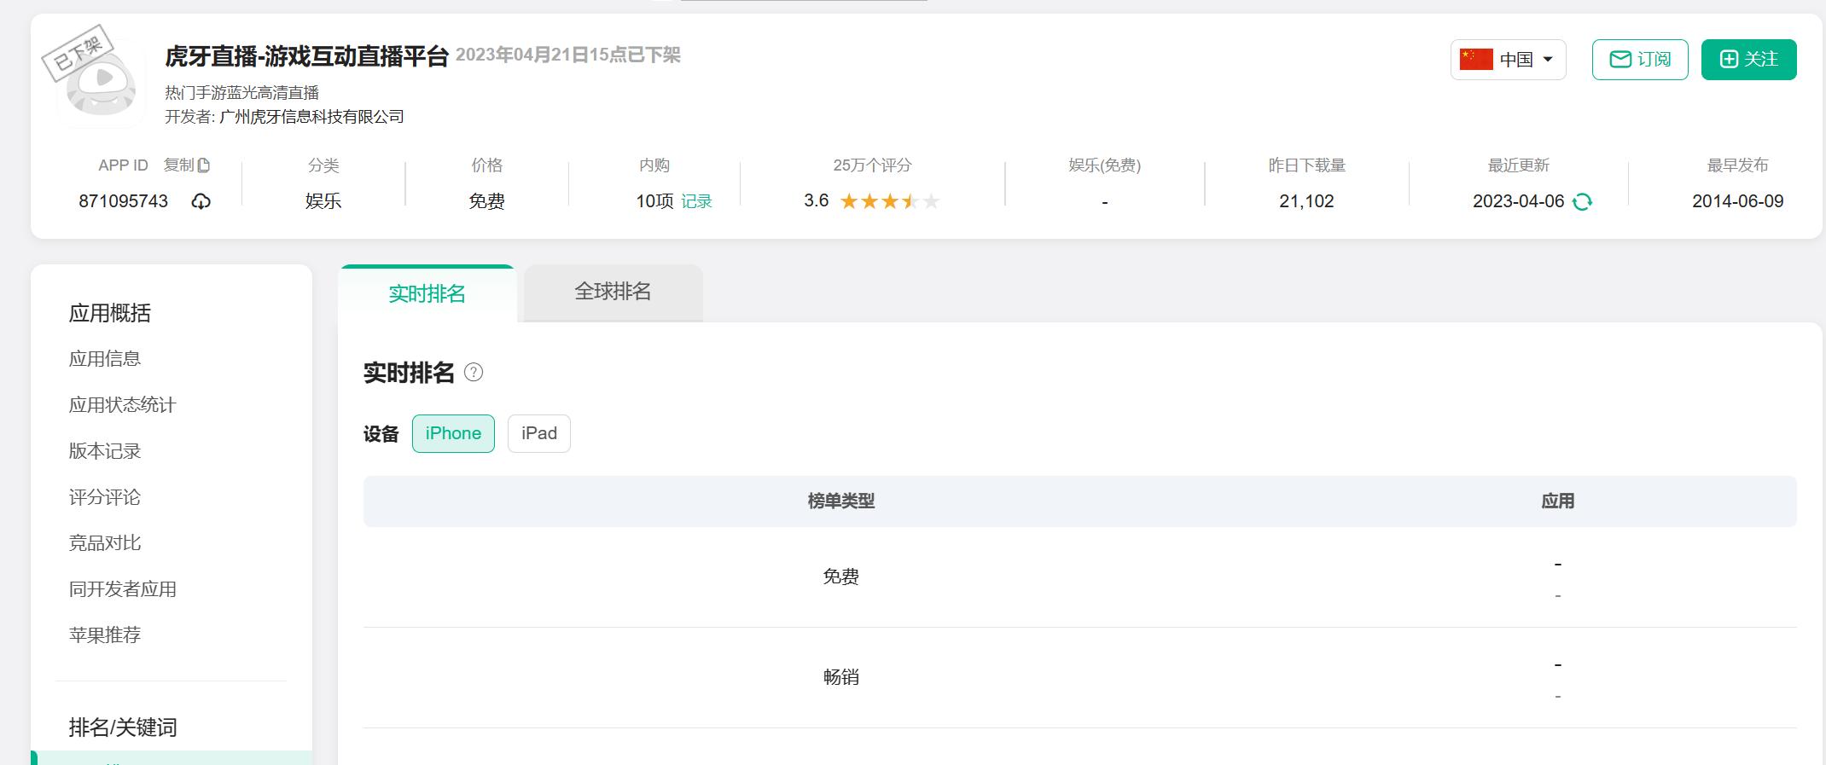Select the 实时排名 tab

[x=426, y=293]
